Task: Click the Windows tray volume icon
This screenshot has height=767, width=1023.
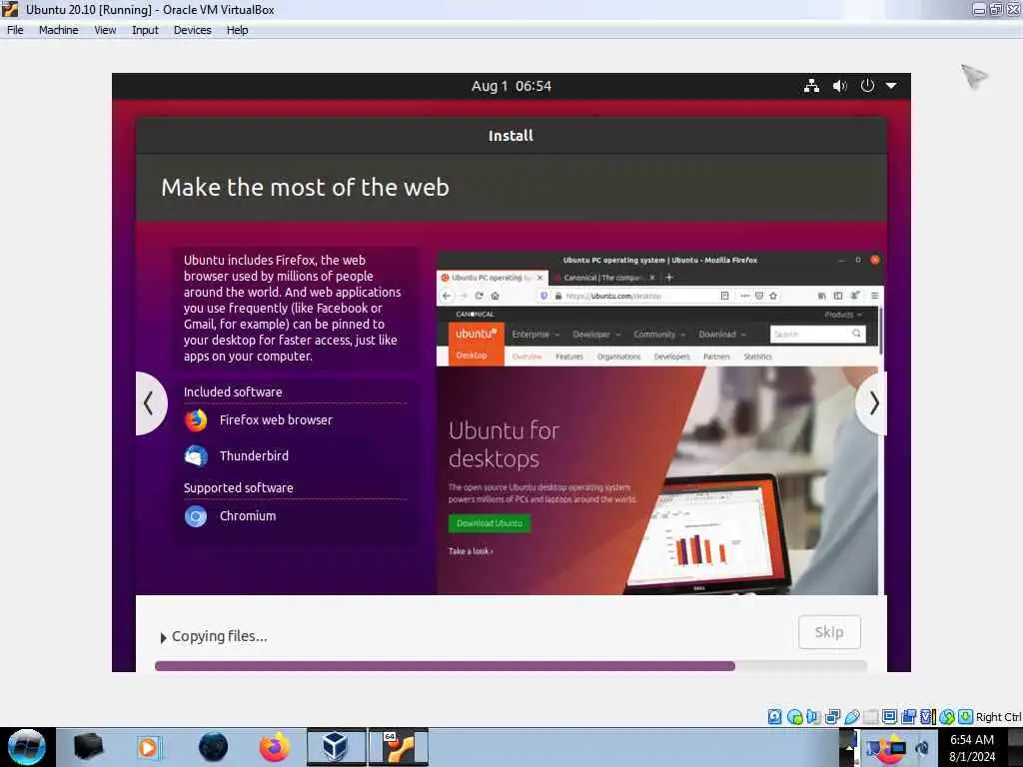Action: (922, 748)
